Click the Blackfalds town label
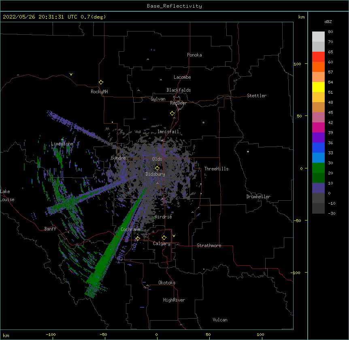The image size is (349, 340). [179, 90]
